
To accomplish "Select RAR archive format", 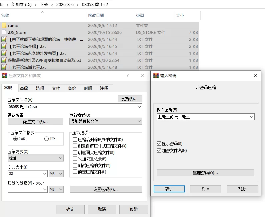I will click(x=16, y=139).
